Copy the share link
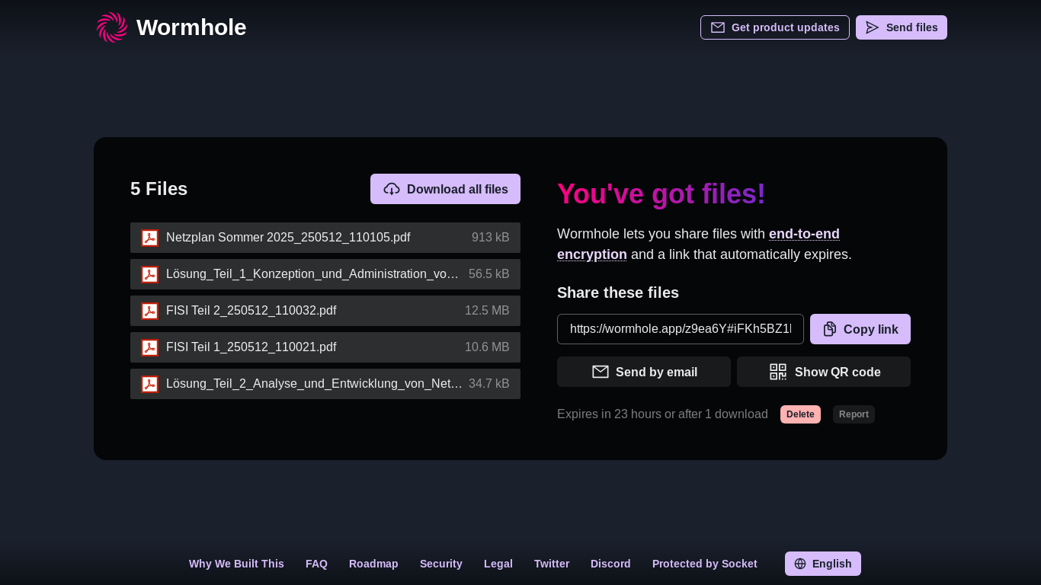Image resolution: width=1041 pixels, height=585 pixels. [860, 329]
